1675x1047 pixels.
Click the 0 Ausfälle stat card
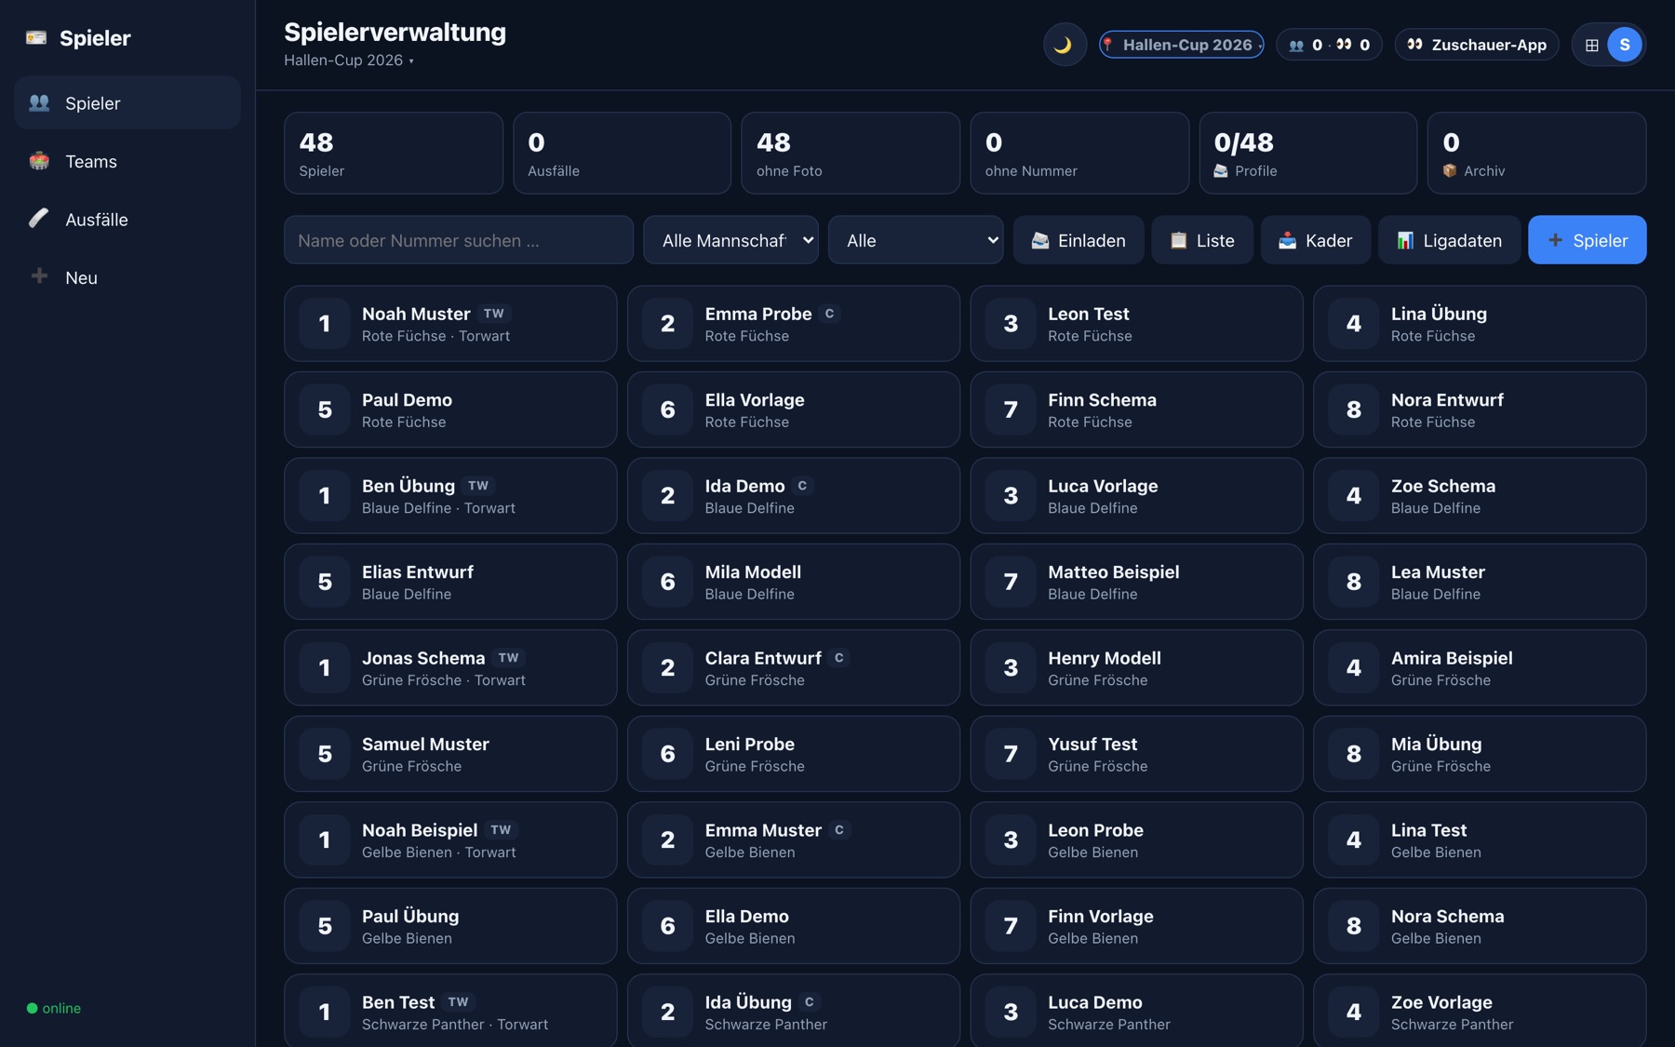click(622, 154)
